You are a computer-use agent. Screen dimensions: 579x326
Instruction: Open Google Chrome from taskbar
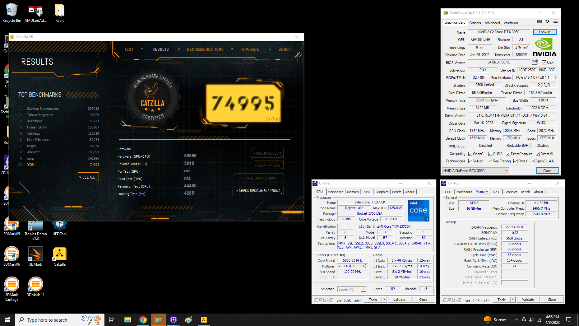coord(143,320)
